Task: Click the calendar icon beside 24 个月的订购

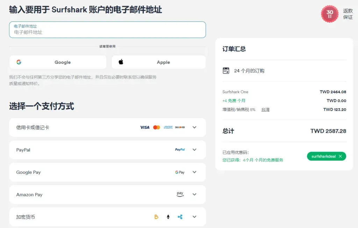Action: click(x=226, y=71)
